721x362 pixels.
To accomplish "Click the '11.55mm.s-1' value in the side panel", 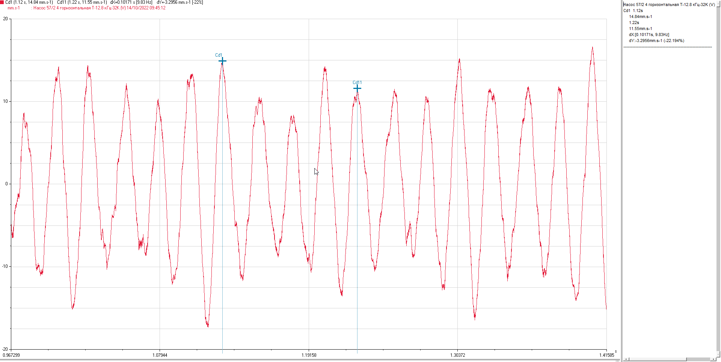I will coord(641,29).
